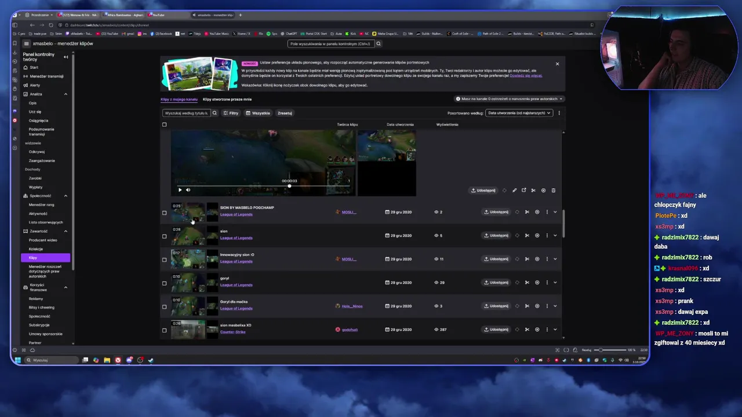
Task: Open Alerty in the sidebar
Action: (x=35, y=85)
